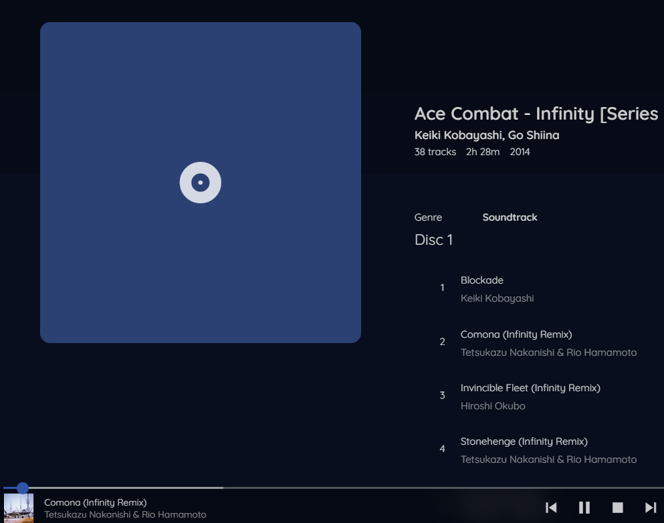Click now-playing artist in player bar
The height and width of the screenshot is (523, 664).
[125, 514]
